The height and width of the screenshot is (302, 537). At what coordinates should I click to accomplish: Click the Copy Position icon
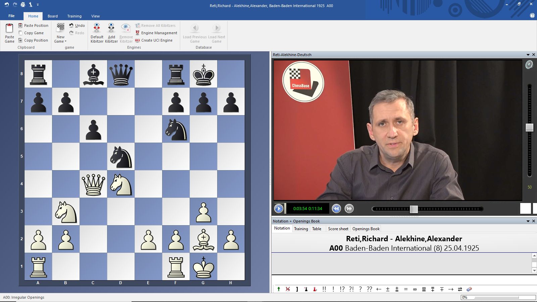(20, 40)
